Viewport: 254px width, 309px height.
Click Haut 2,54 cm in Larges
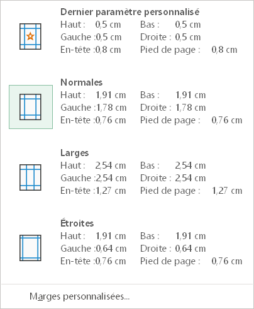click(93, 166)
